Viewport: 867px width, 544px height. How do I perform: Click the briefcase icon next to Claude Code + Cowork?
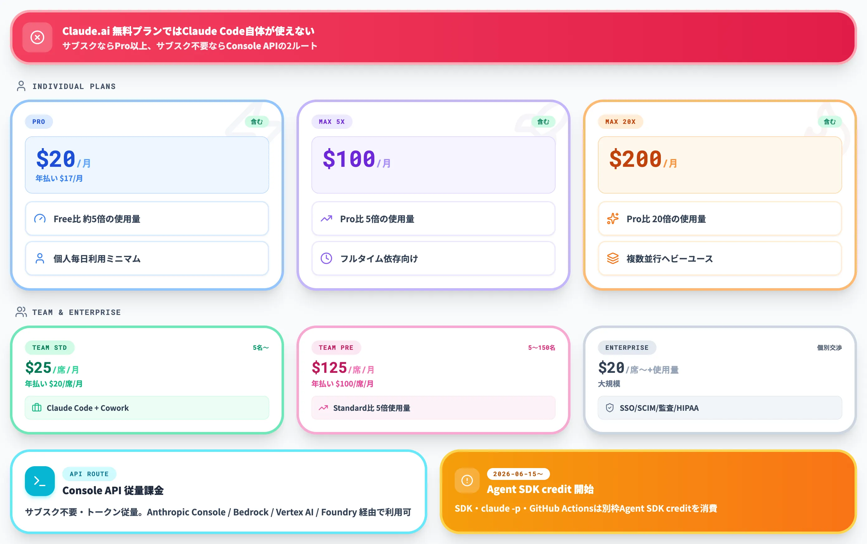[x=37, y=408]
